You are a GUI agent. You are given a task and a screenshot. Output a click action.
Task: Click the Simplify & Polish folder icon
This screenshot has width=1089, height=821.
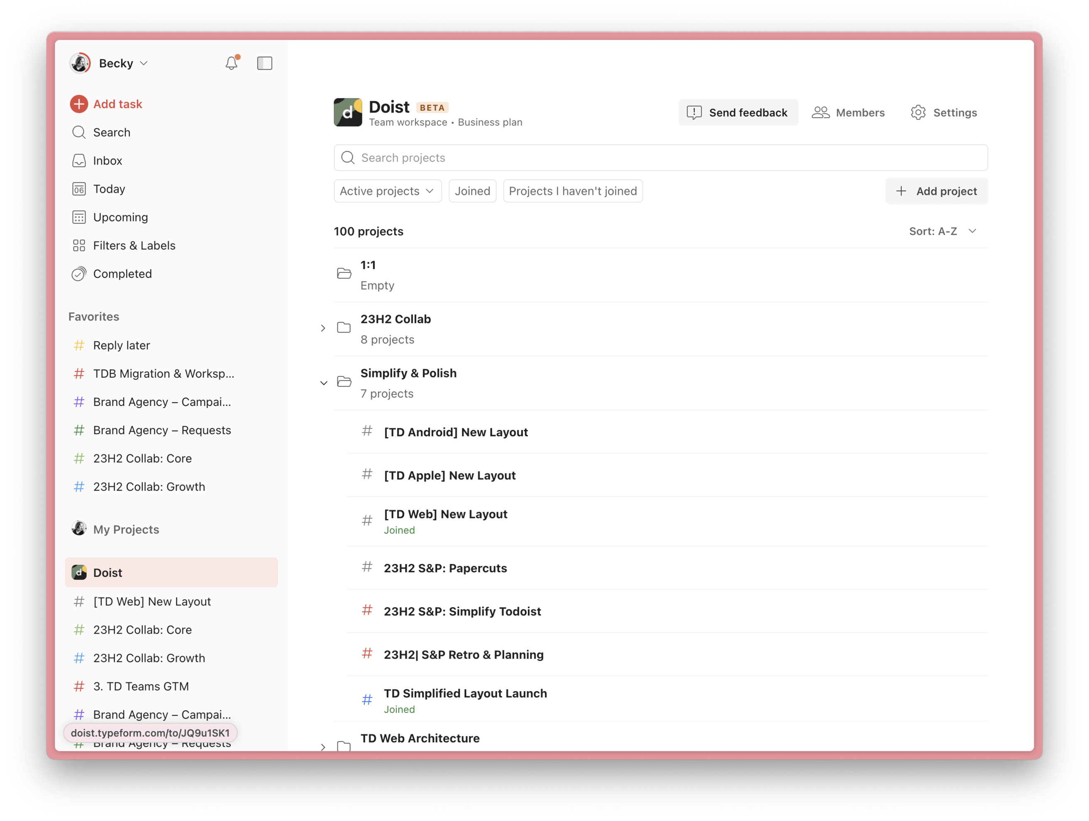pos(344,382)
